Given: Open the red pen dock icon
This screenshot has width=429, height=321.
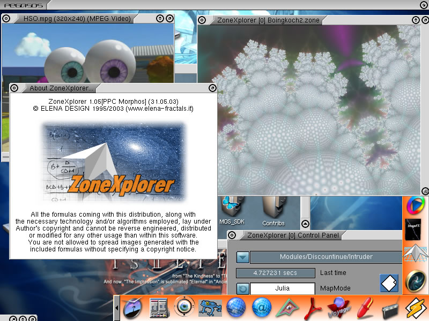Looking at the screenshot, I should (365, 308).
